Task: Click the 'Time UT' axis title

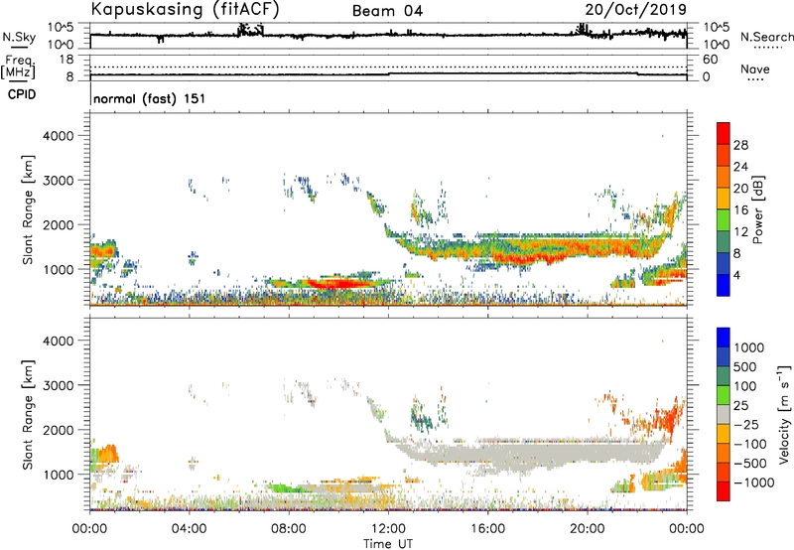Action: click(388, 544)
